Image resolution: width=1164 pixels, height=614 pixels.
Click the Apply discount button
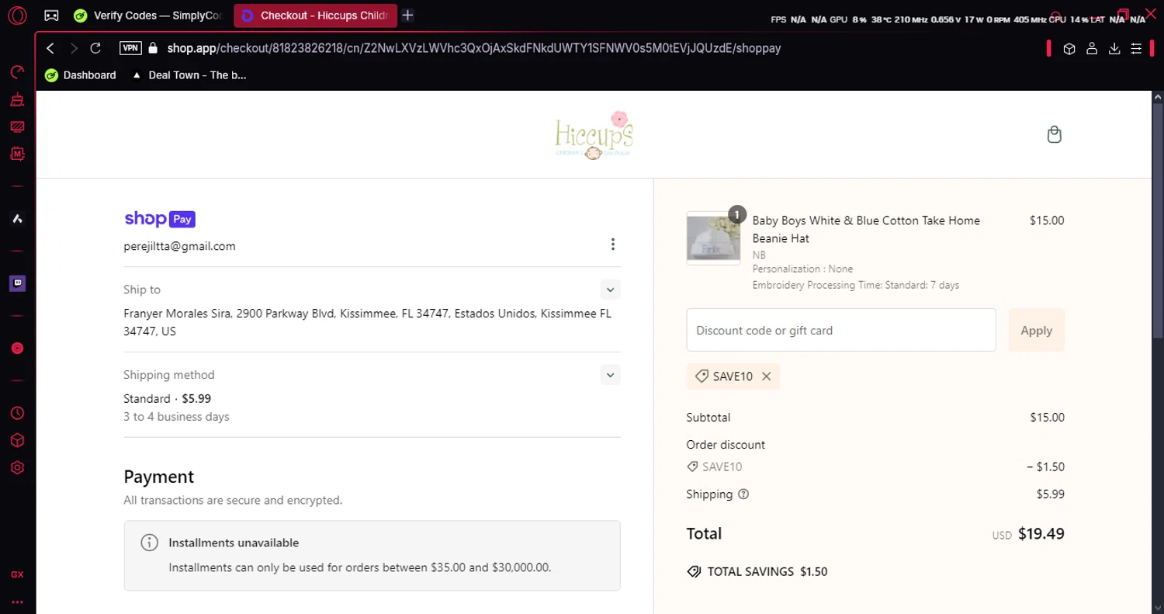coord(1037,330)
